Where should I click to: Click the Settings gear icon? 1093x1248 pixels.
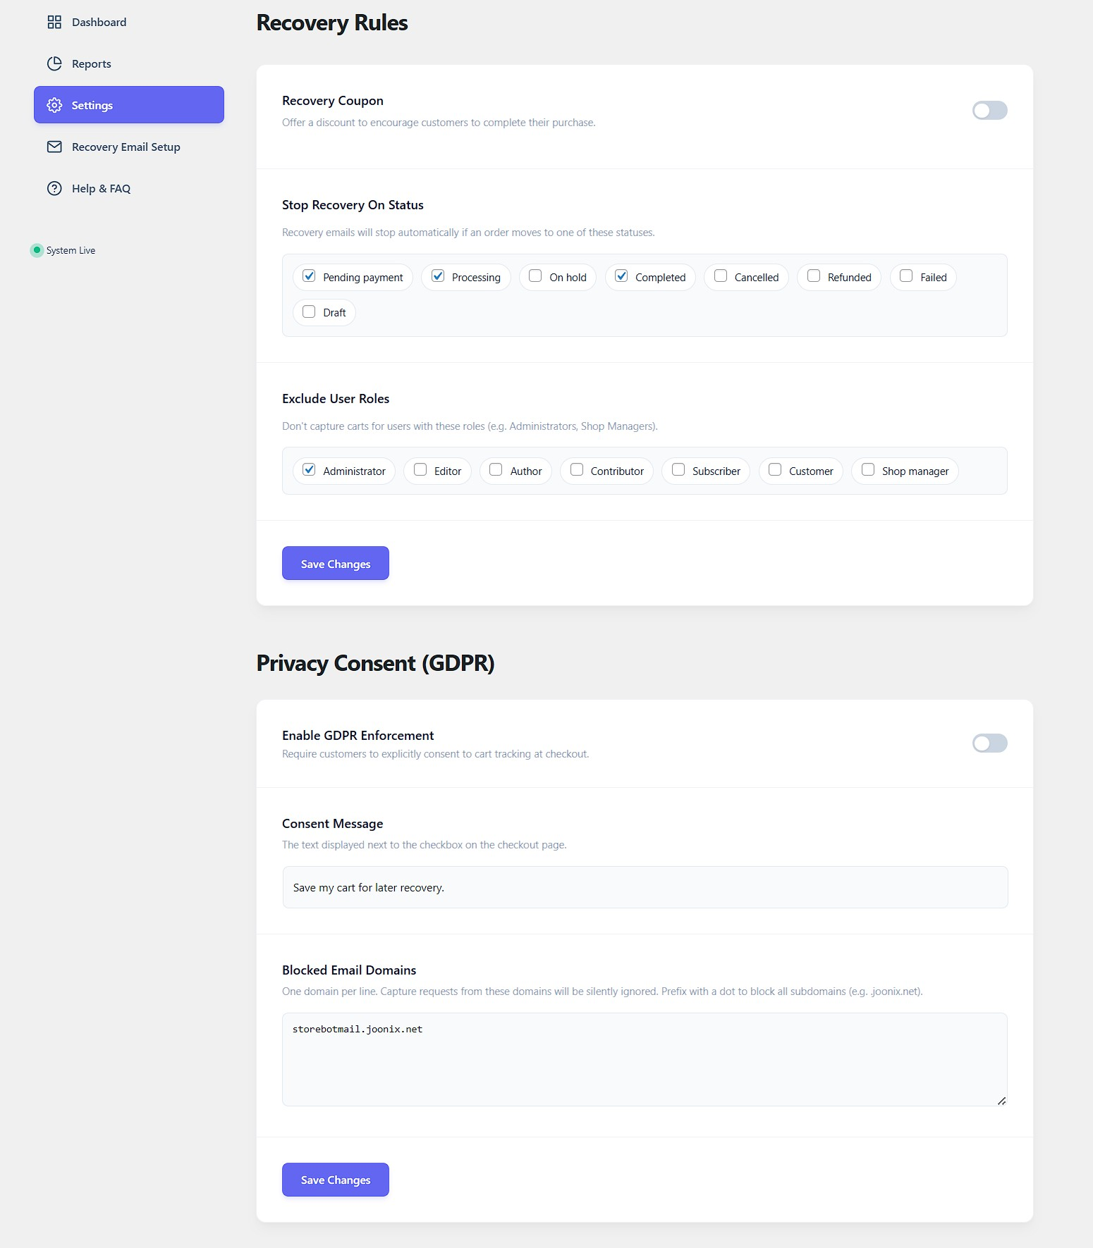point(54,104)
